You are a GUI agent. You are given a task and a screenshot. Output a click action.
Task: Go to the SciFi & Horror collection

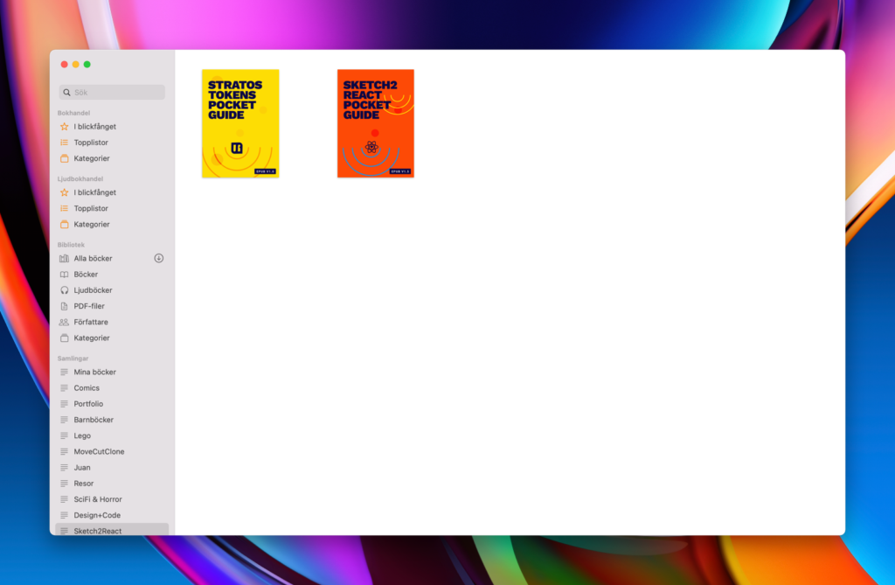98,499
